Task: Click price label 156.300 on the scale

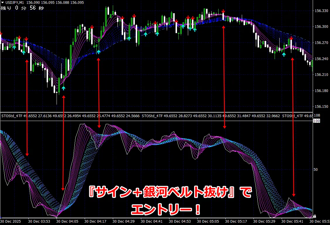Action: [x=321, y=27]
